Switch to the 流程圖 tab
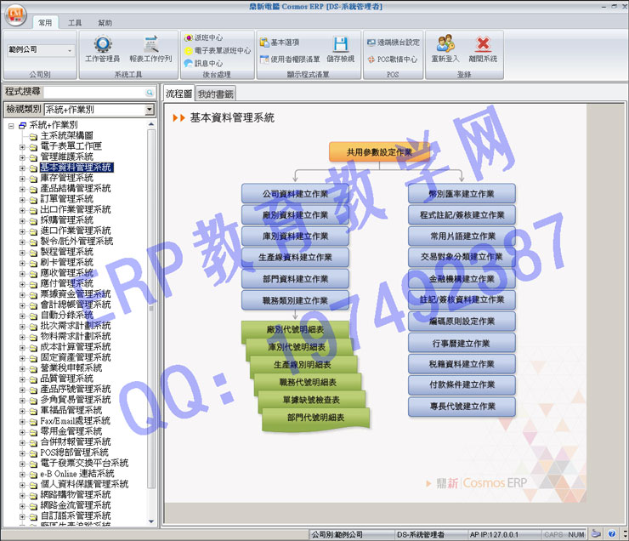Viewport: 629px width, 541px height. coord(178,94)
